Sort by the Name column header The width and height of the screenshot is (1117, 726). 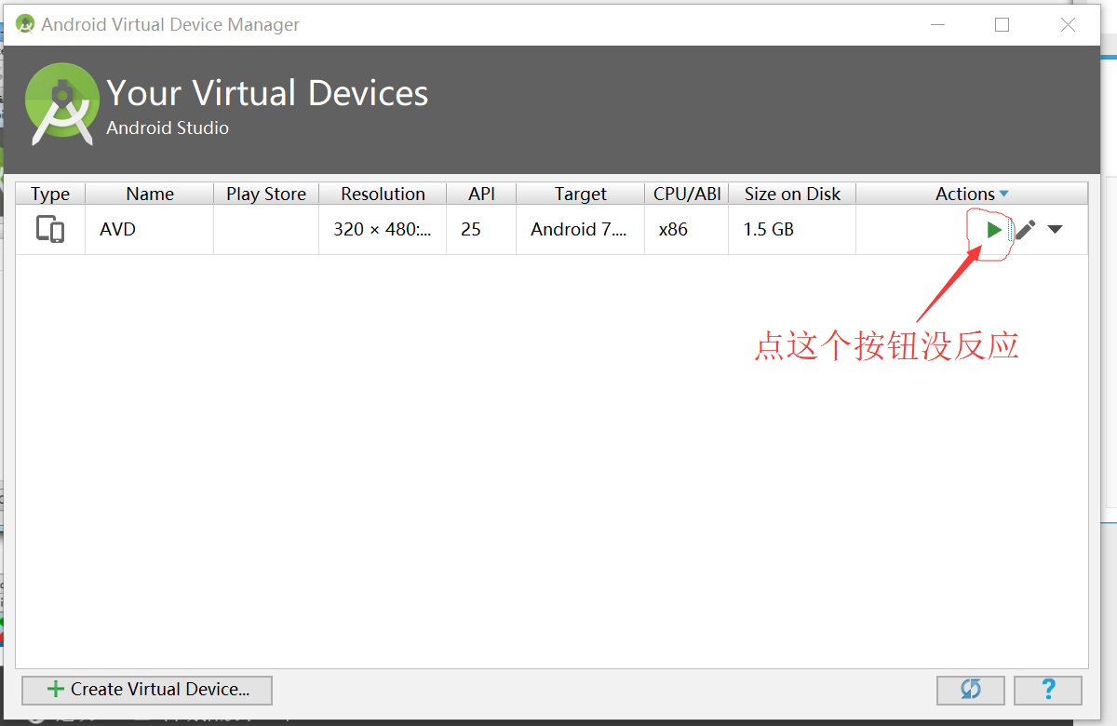tap(150, 194)
